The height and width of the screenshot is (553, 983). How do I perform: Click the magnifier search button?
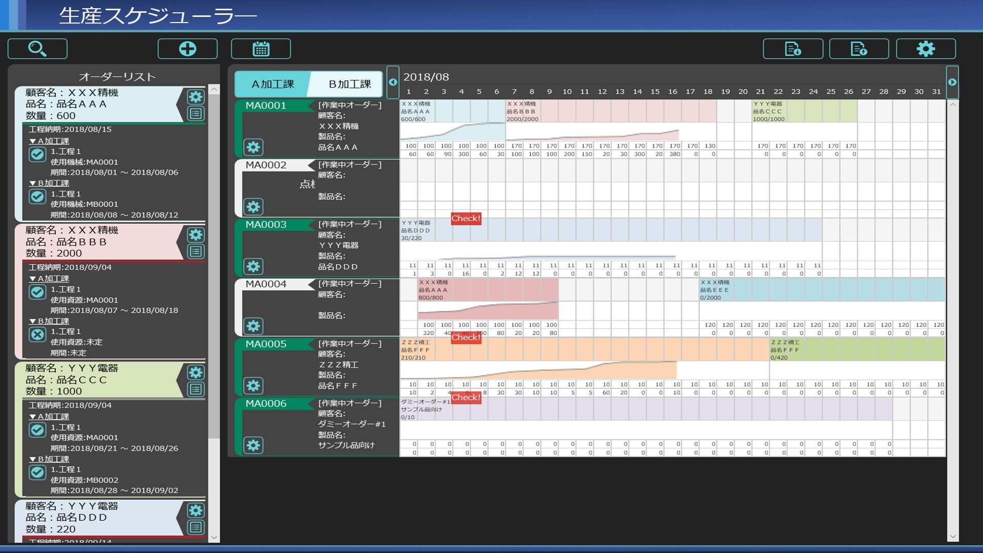click(37, 49)
